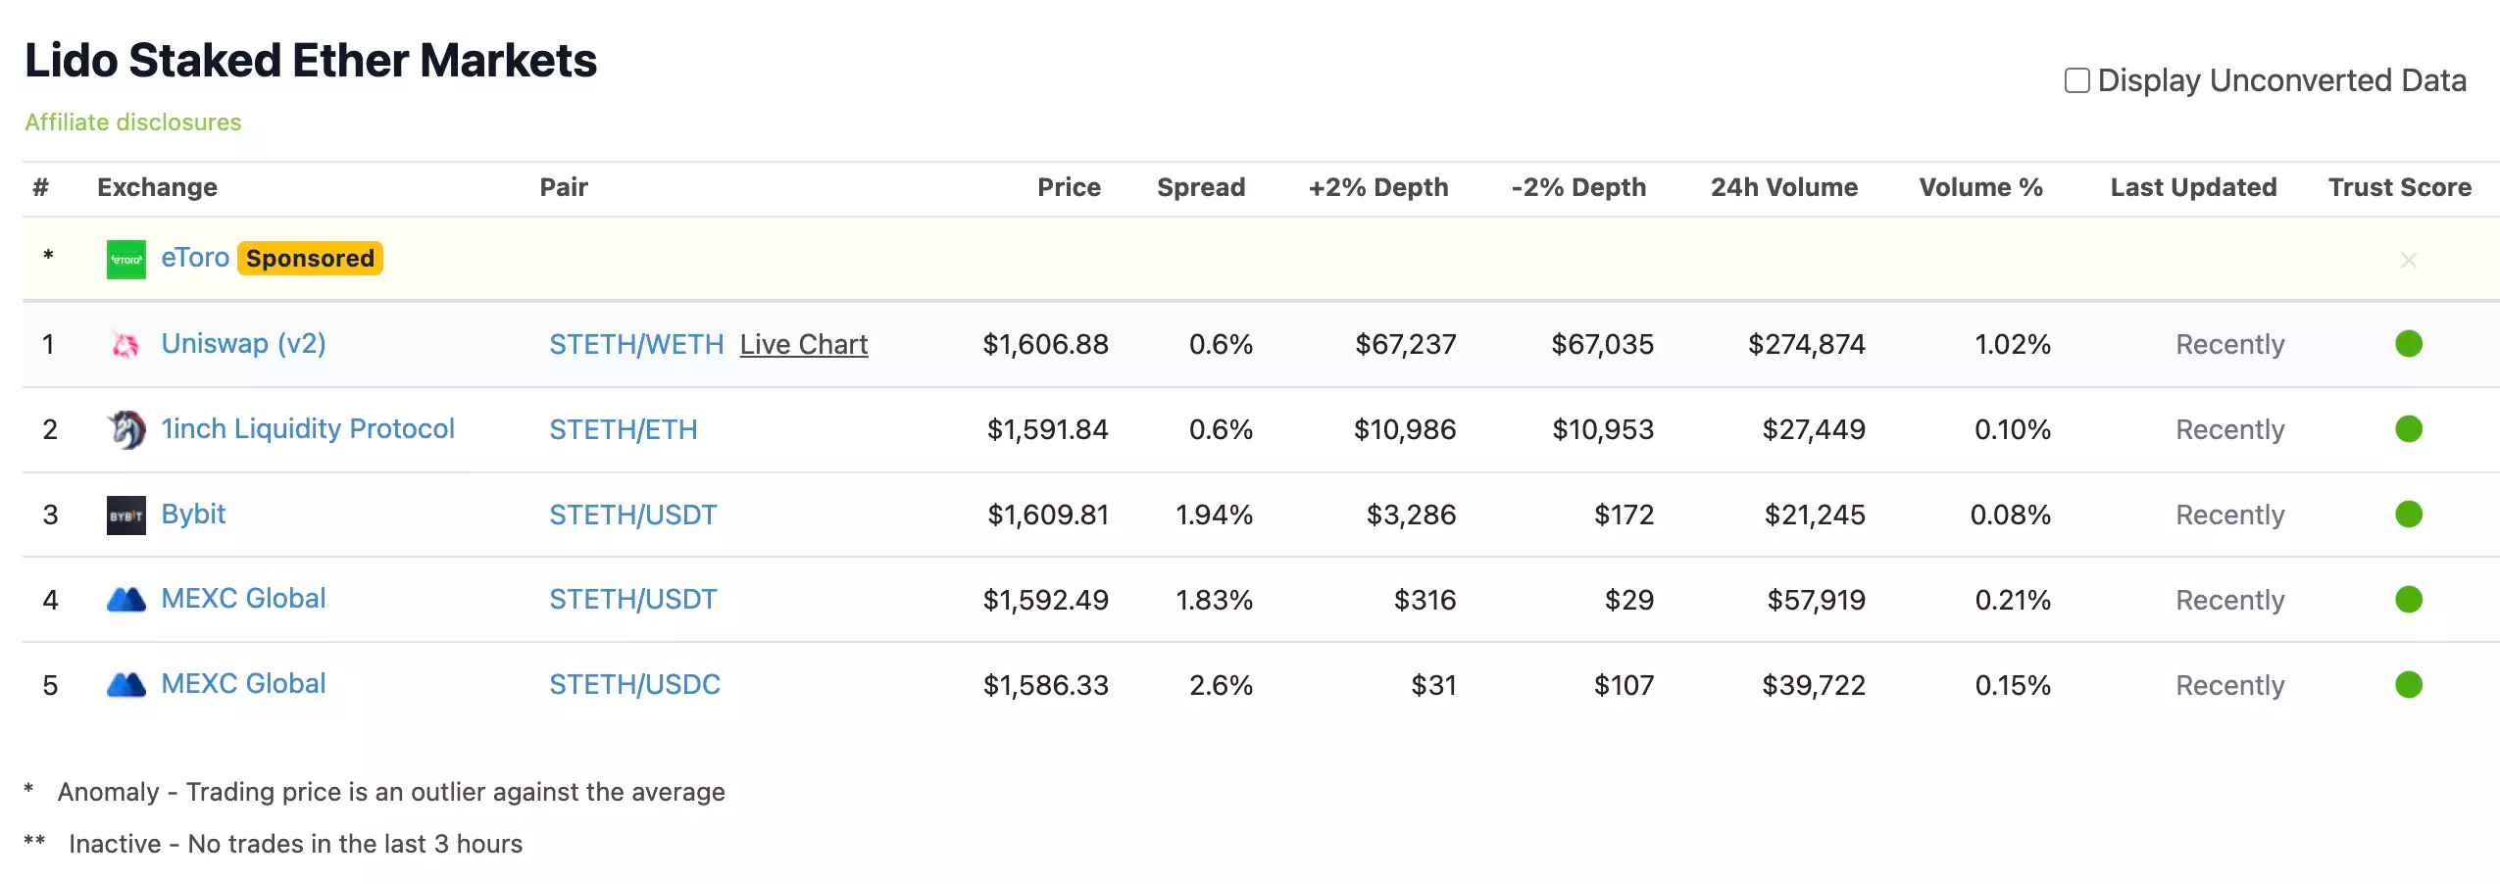Click the eToro logo icon

[x=125, y=260]
